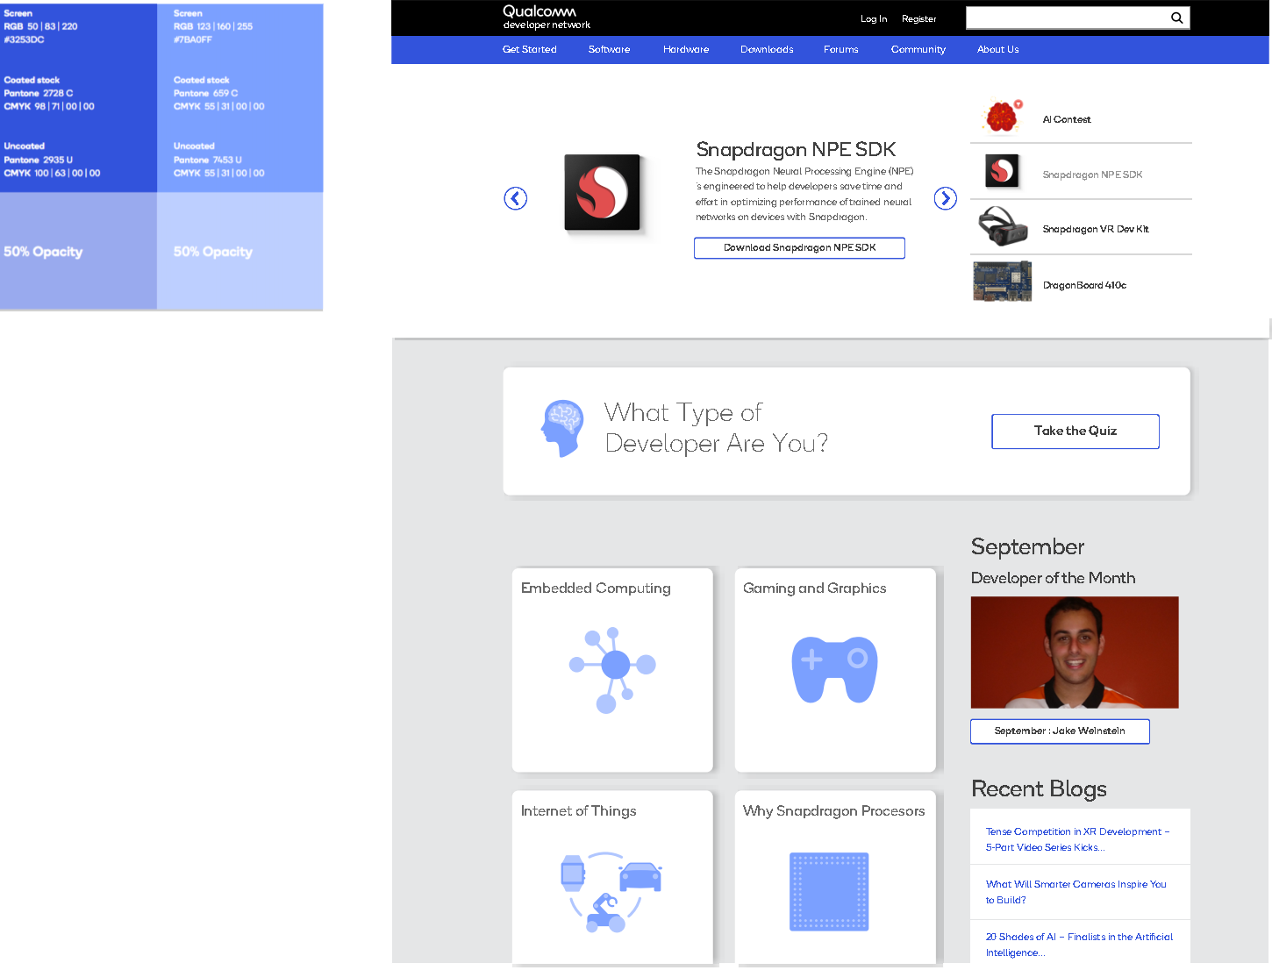Open the Downloads menu
The width and height of the screenshot is (1272, 970).
[767, 49]
